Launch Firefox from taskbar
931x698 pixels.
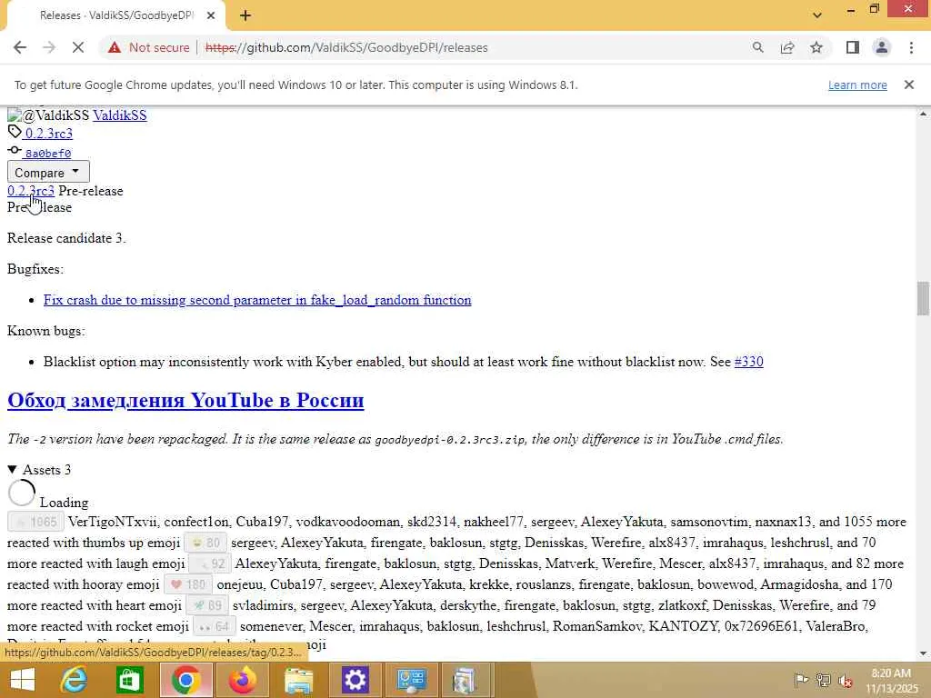click(x=242, y=680)
